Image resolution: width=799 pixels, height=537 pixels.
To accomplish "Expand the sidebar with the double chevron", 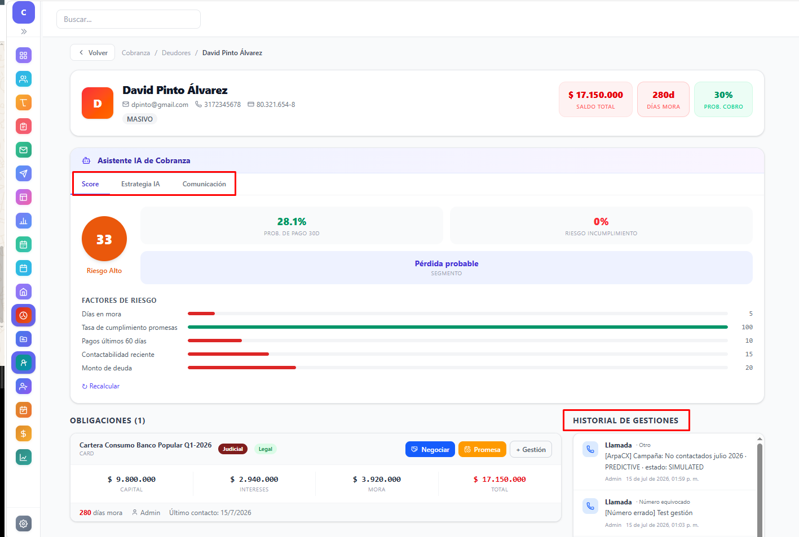I will pos(24,32).
